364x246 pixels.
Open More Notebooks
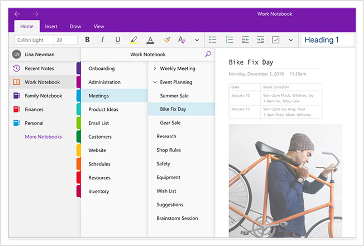[43, 137]
